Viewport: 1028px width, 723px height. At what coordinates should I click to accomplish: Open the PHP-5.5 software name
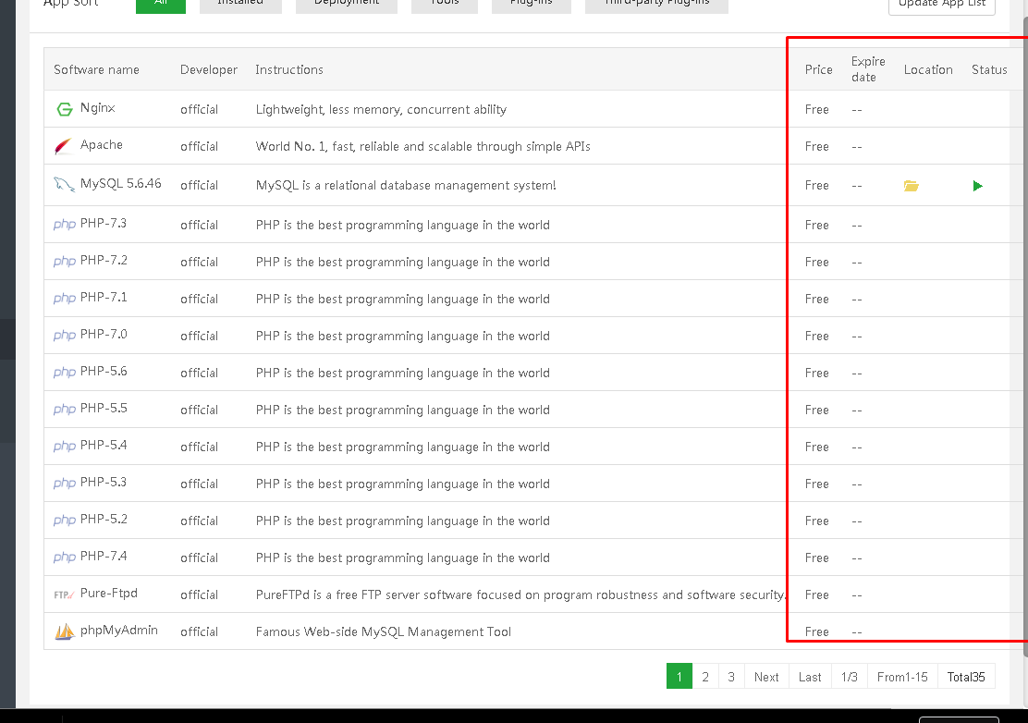pos(104,408)
